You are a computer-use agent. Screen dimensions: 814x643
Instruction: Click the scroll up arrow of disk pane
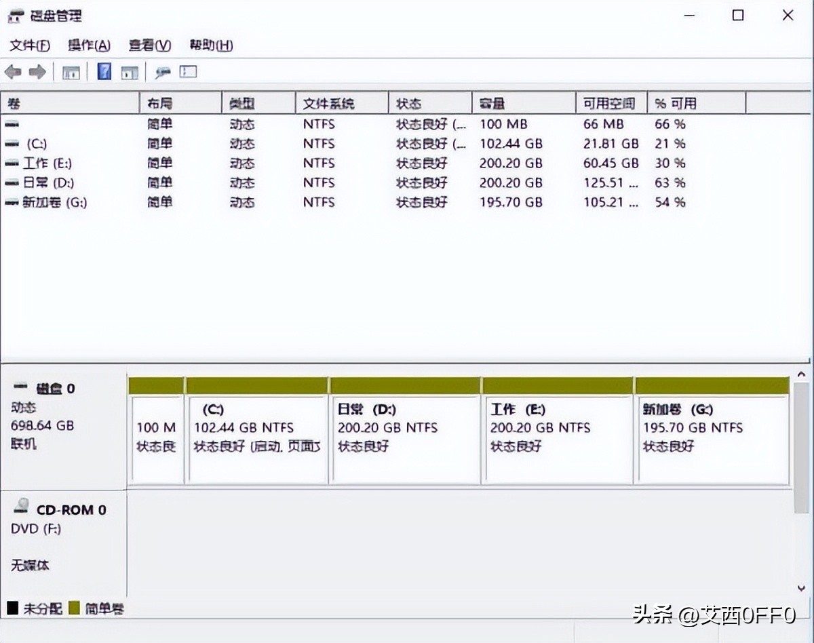(x=801, y=374)
